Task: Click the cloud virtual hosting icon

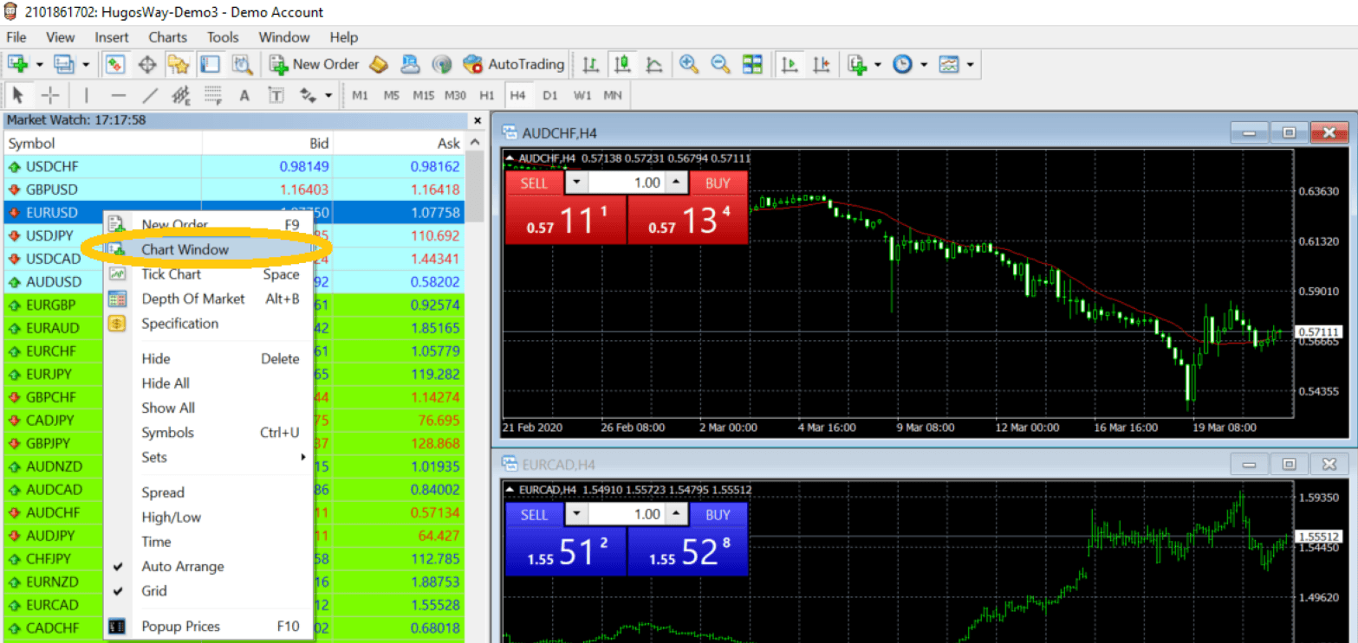Action: 410,64
